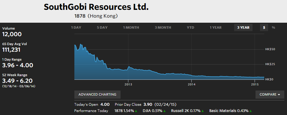
Task: Click the date range (12/18/14 - 03/06/14)
Action: 19,86
